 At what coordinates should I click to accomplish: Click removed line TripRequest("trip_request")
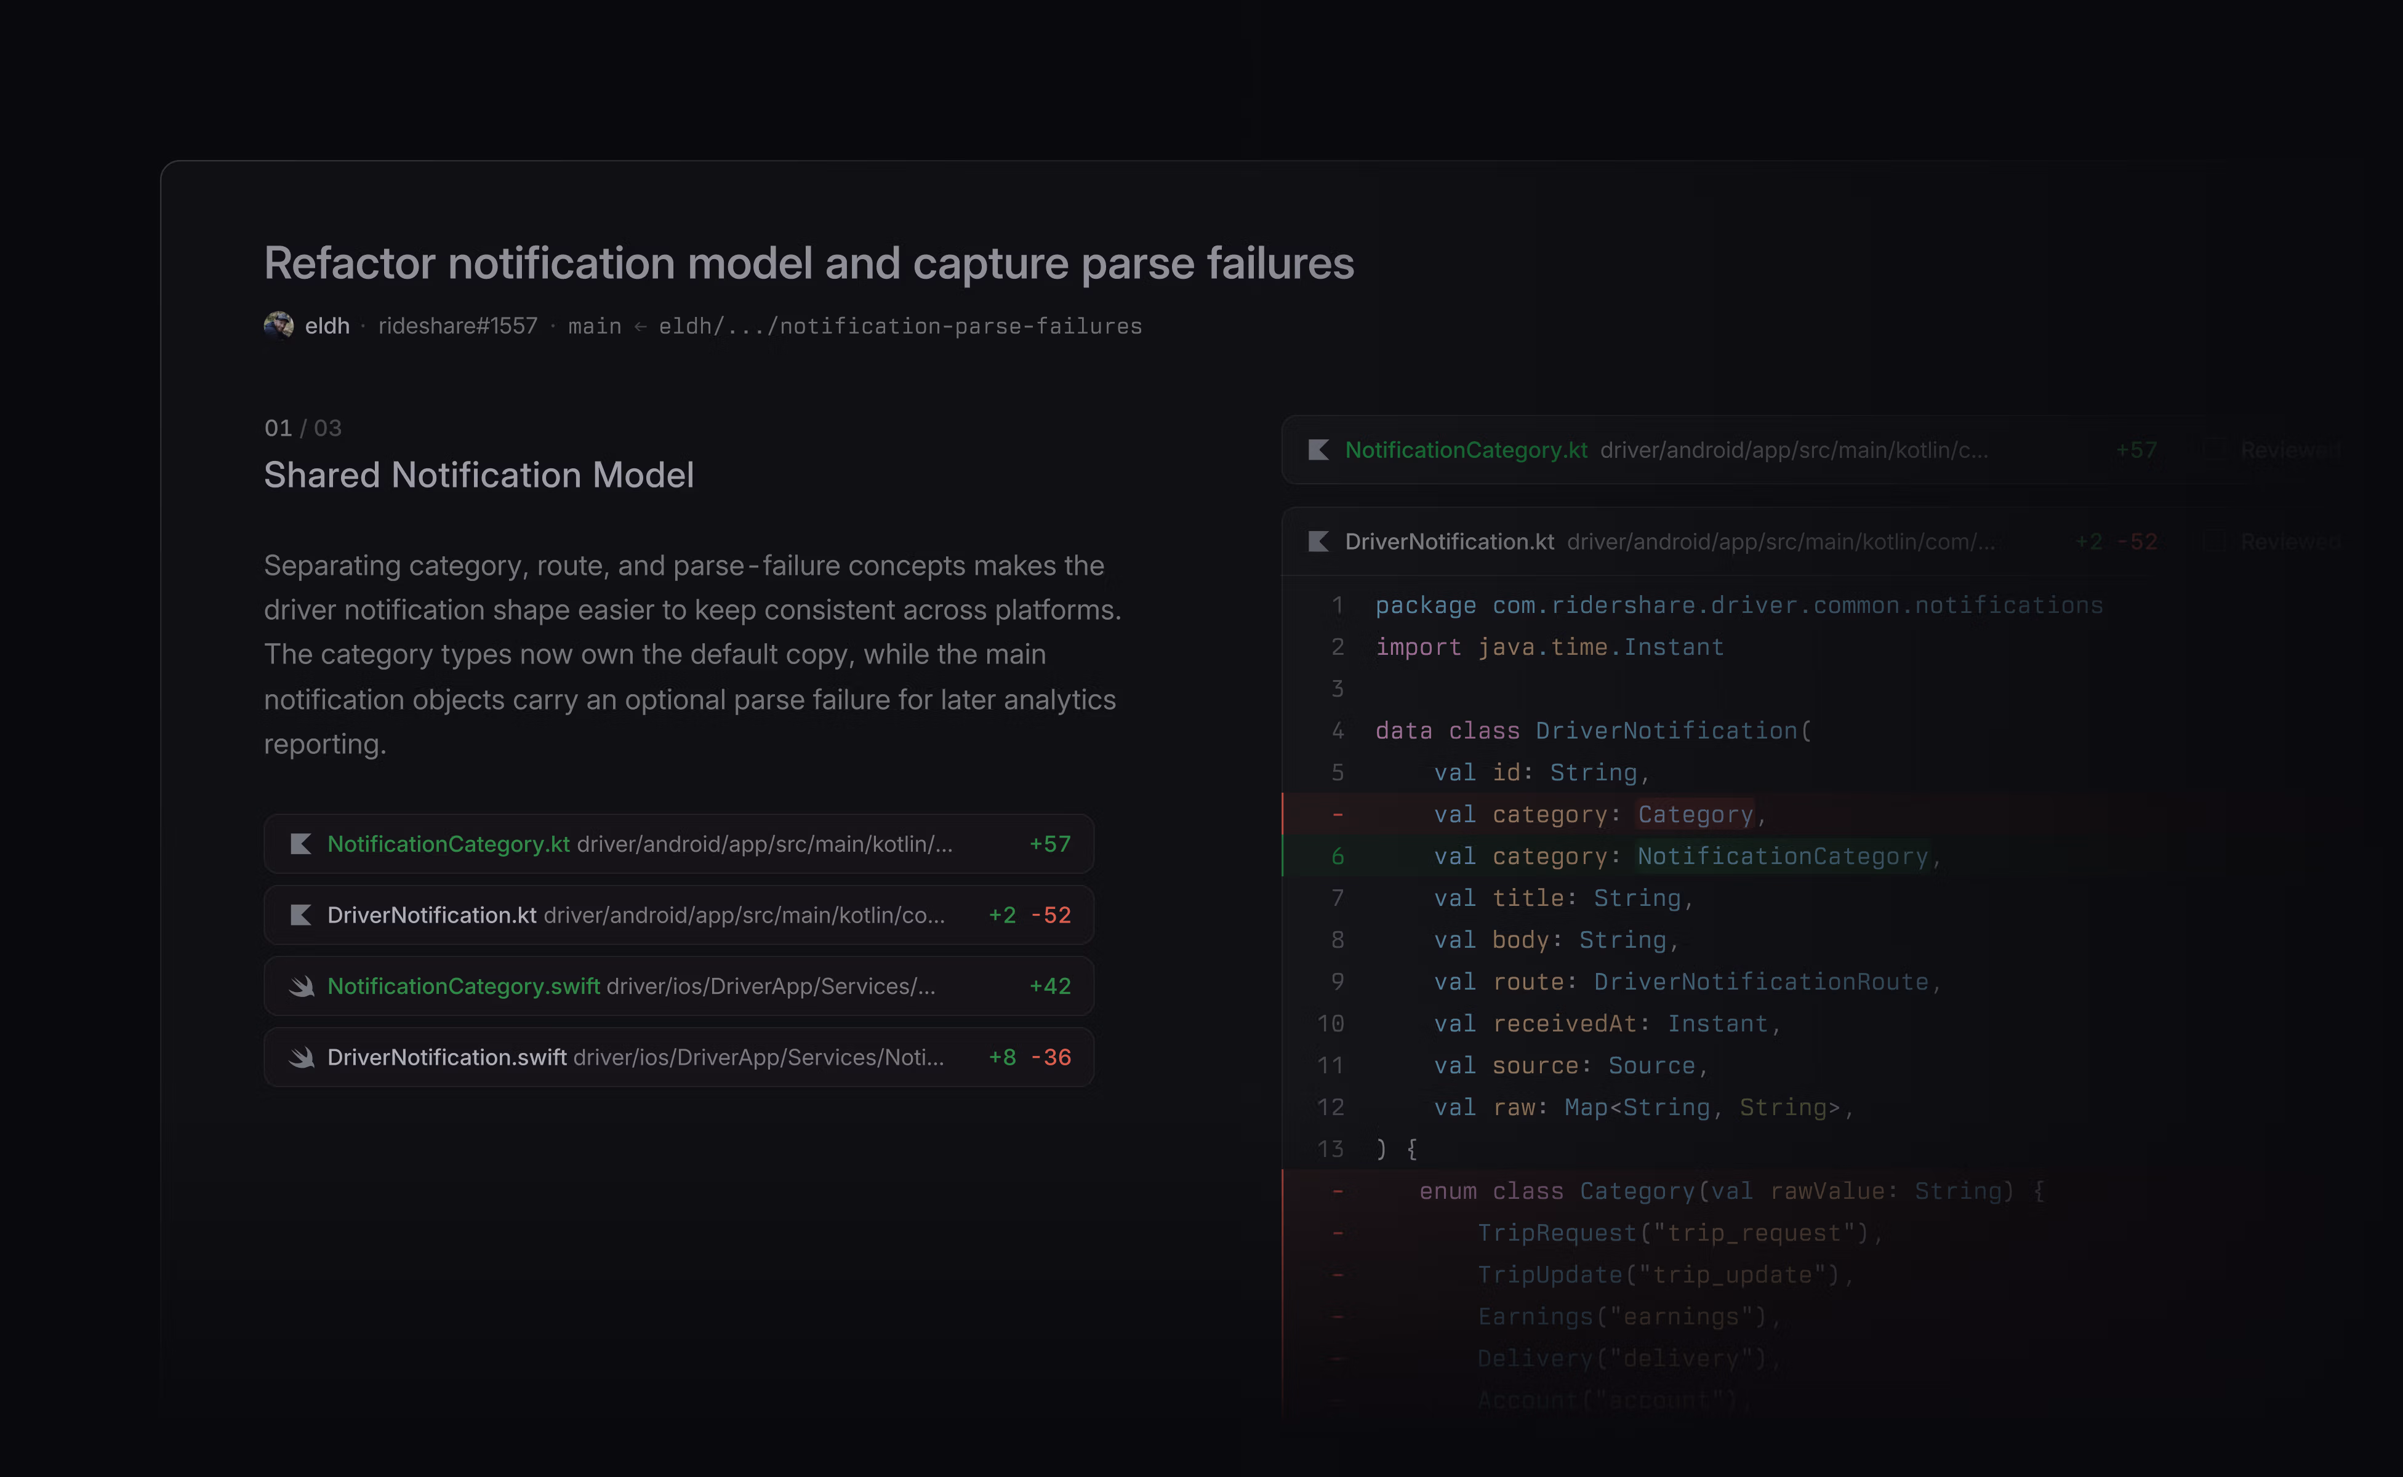(x=1681, y=1234)
